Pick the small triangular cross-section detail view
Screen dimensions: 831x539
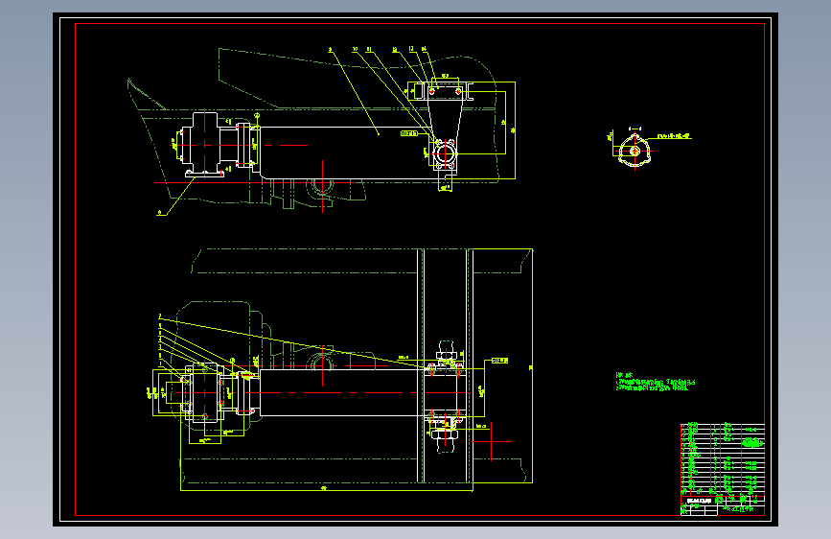pyautogui.click(x=635, y=151)
